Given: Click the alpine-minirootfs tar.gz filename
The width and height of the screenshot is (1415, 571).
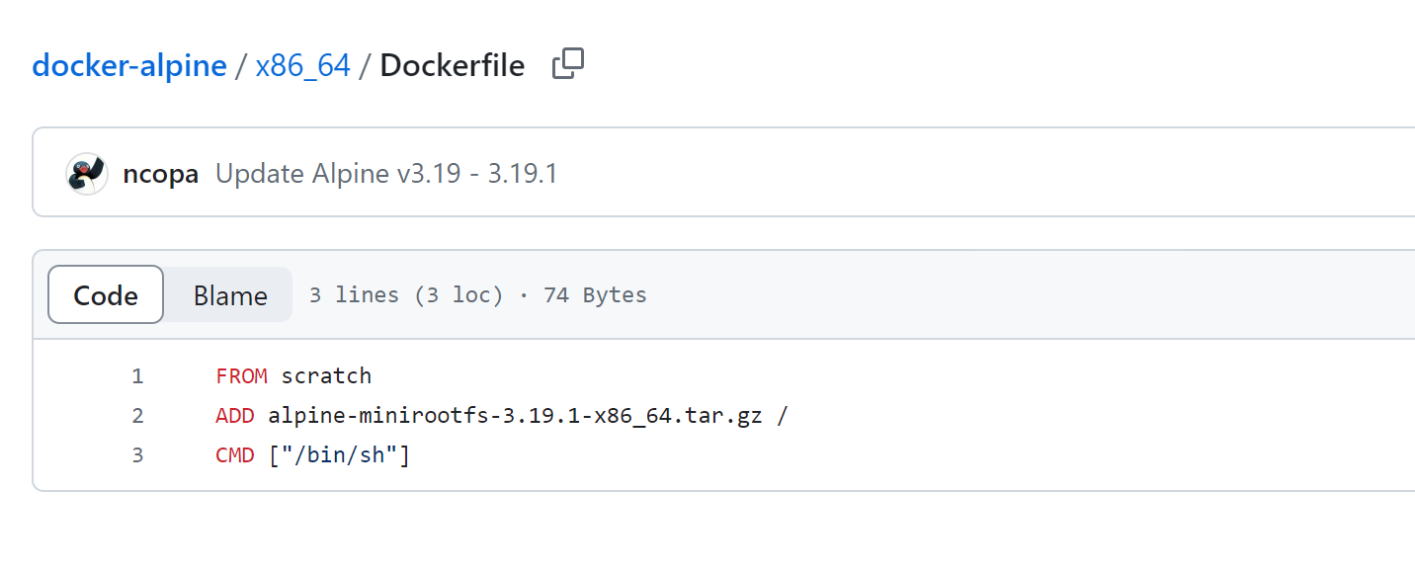Looking at the screenshot, I should (x=515, y=416).
